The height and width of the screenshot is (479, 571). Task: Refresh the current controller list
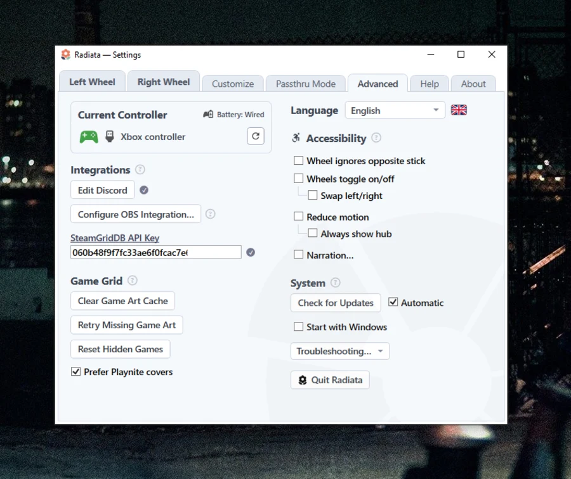[x=256, y=136]
